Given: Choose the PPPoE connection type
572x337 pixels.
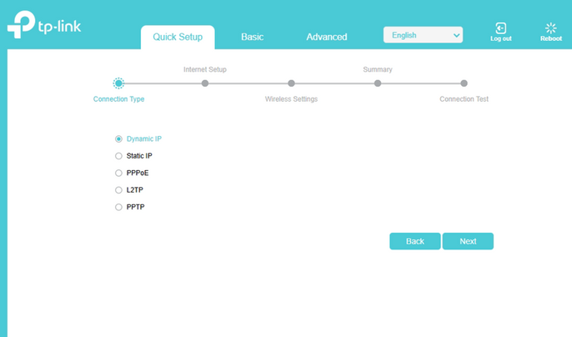Looking at the screenshot, I should pyautogui.click(x=118, y=173).
